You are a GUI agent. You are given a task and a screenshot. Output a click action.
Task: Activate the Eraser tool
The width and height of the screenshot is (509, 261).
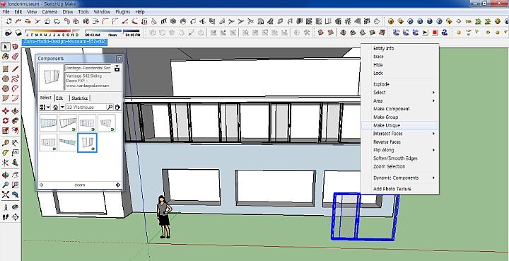tap(15, 57)
